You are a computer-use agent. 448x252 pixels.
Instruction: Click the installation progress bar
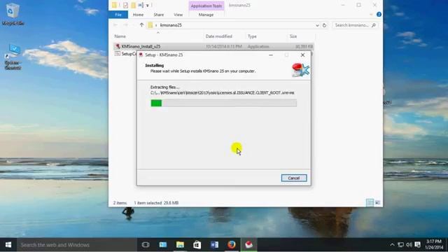tap(224, 103)
